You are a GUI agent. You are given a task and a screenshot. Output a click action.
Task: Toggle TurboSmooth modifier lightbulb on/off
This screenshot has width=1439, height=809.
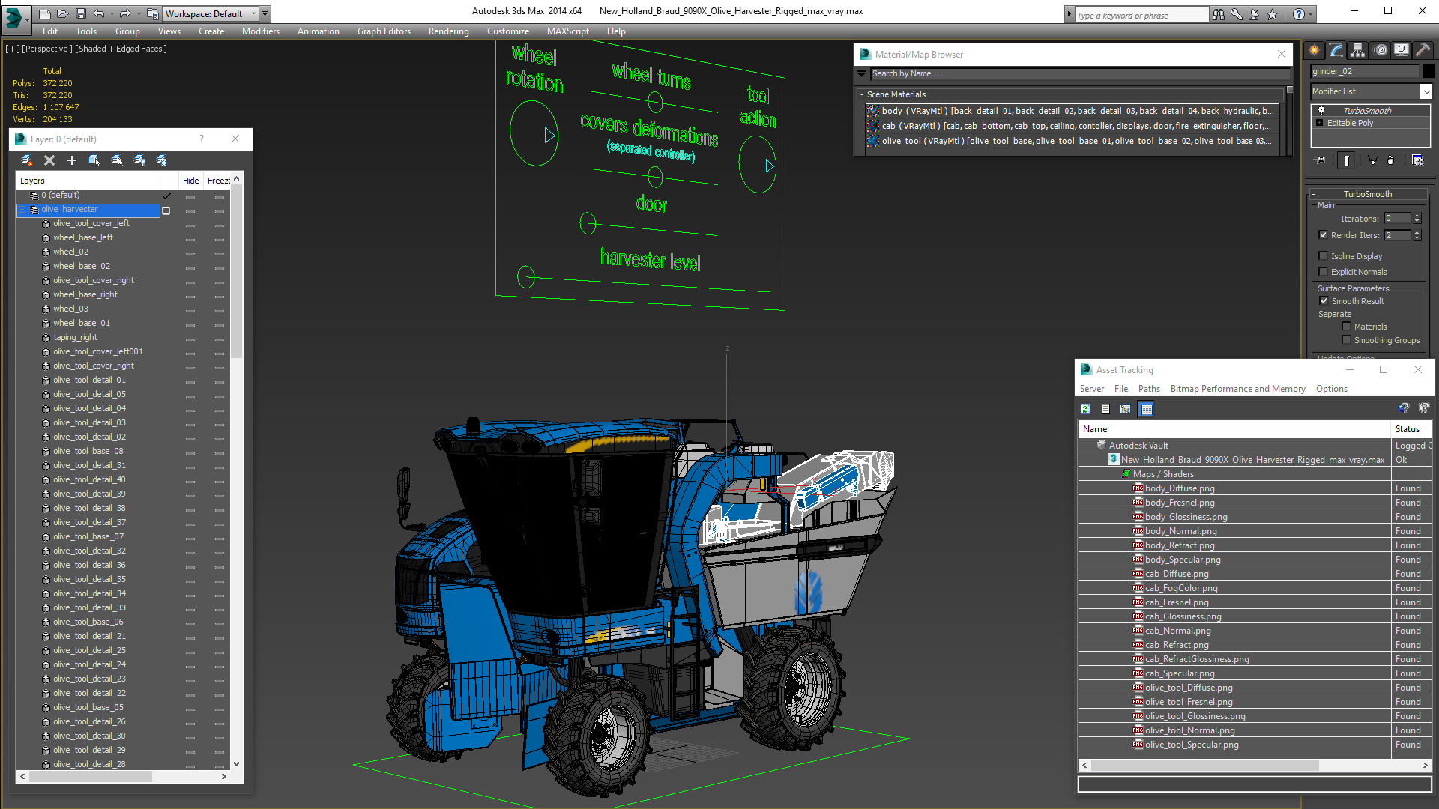[1321, 111]
